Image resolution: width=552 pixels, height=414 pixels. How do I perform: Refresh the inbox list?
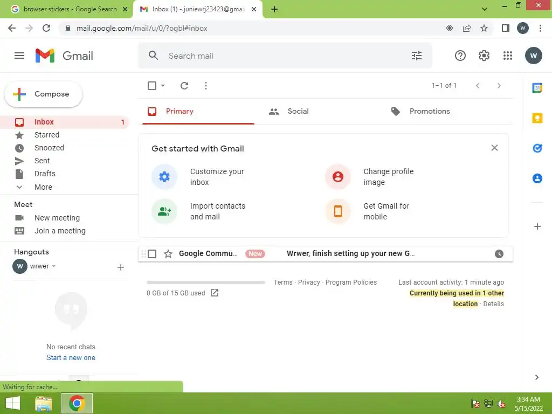point(184,86)
